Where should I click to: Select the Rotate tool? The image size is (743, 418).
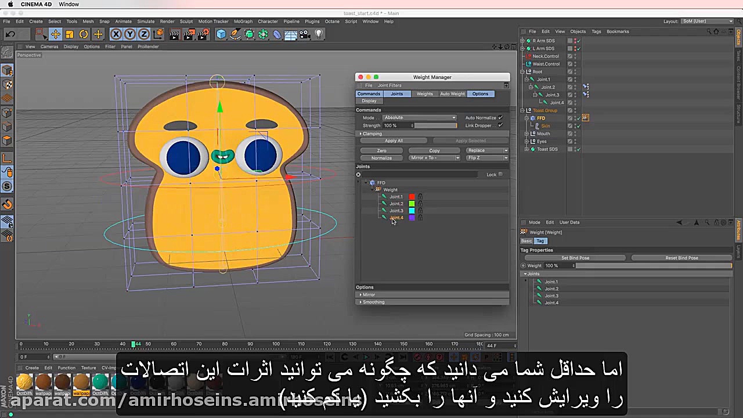pos(83,34)
